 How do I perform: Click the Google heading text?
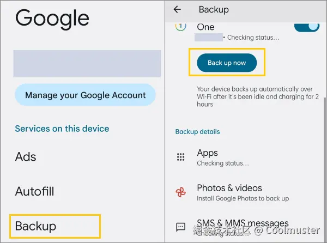pos(52,19)
